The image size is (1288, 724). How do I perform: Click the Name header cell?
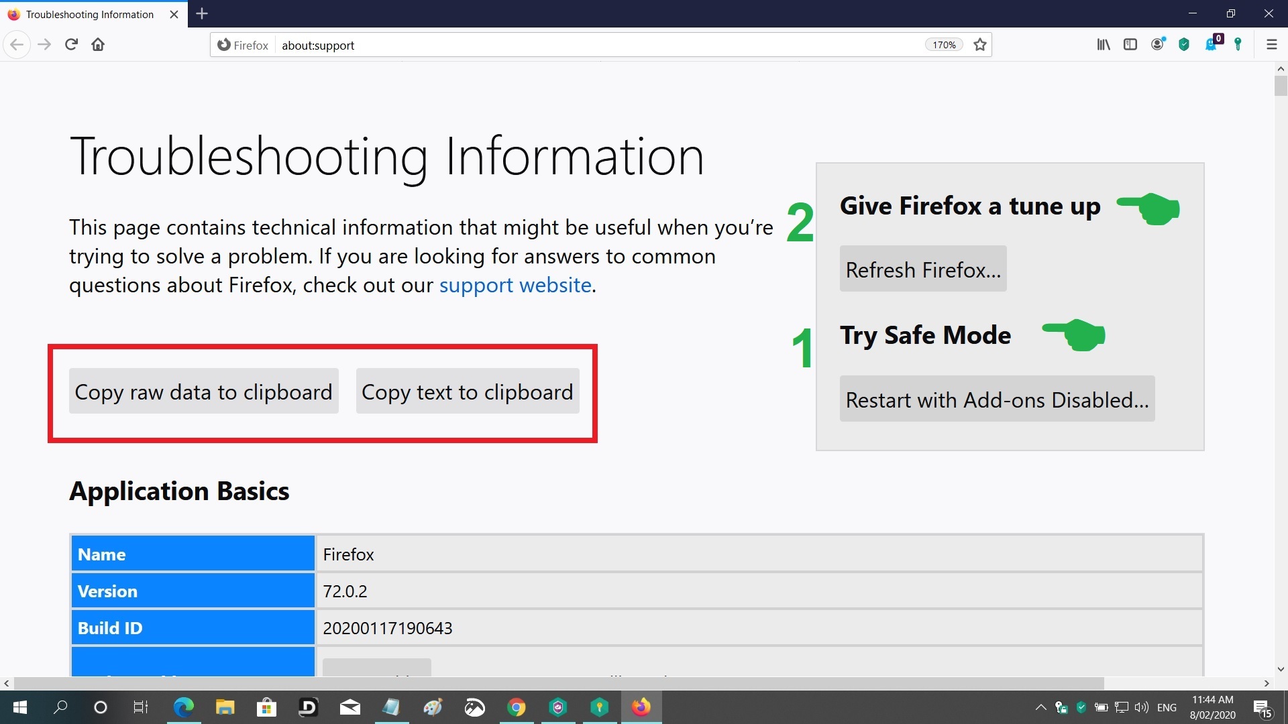193,554
